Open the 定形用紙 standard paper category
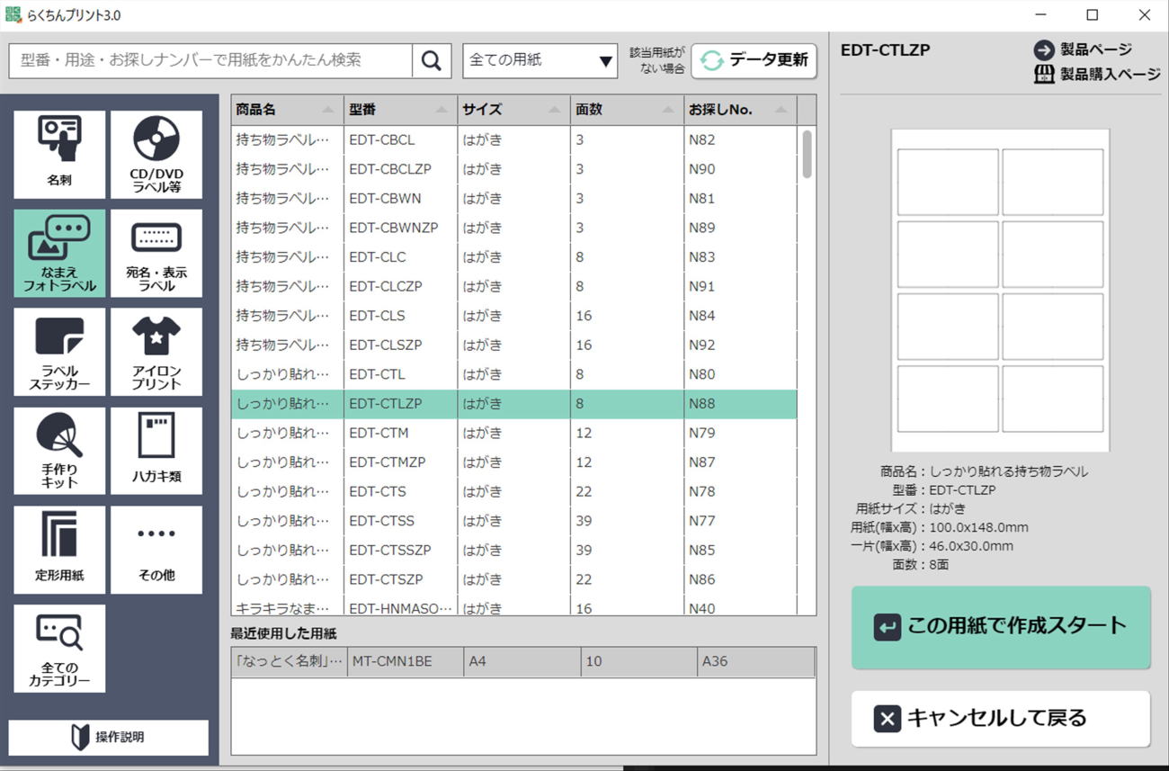1169x771 pixels. (x=59, y=550)
